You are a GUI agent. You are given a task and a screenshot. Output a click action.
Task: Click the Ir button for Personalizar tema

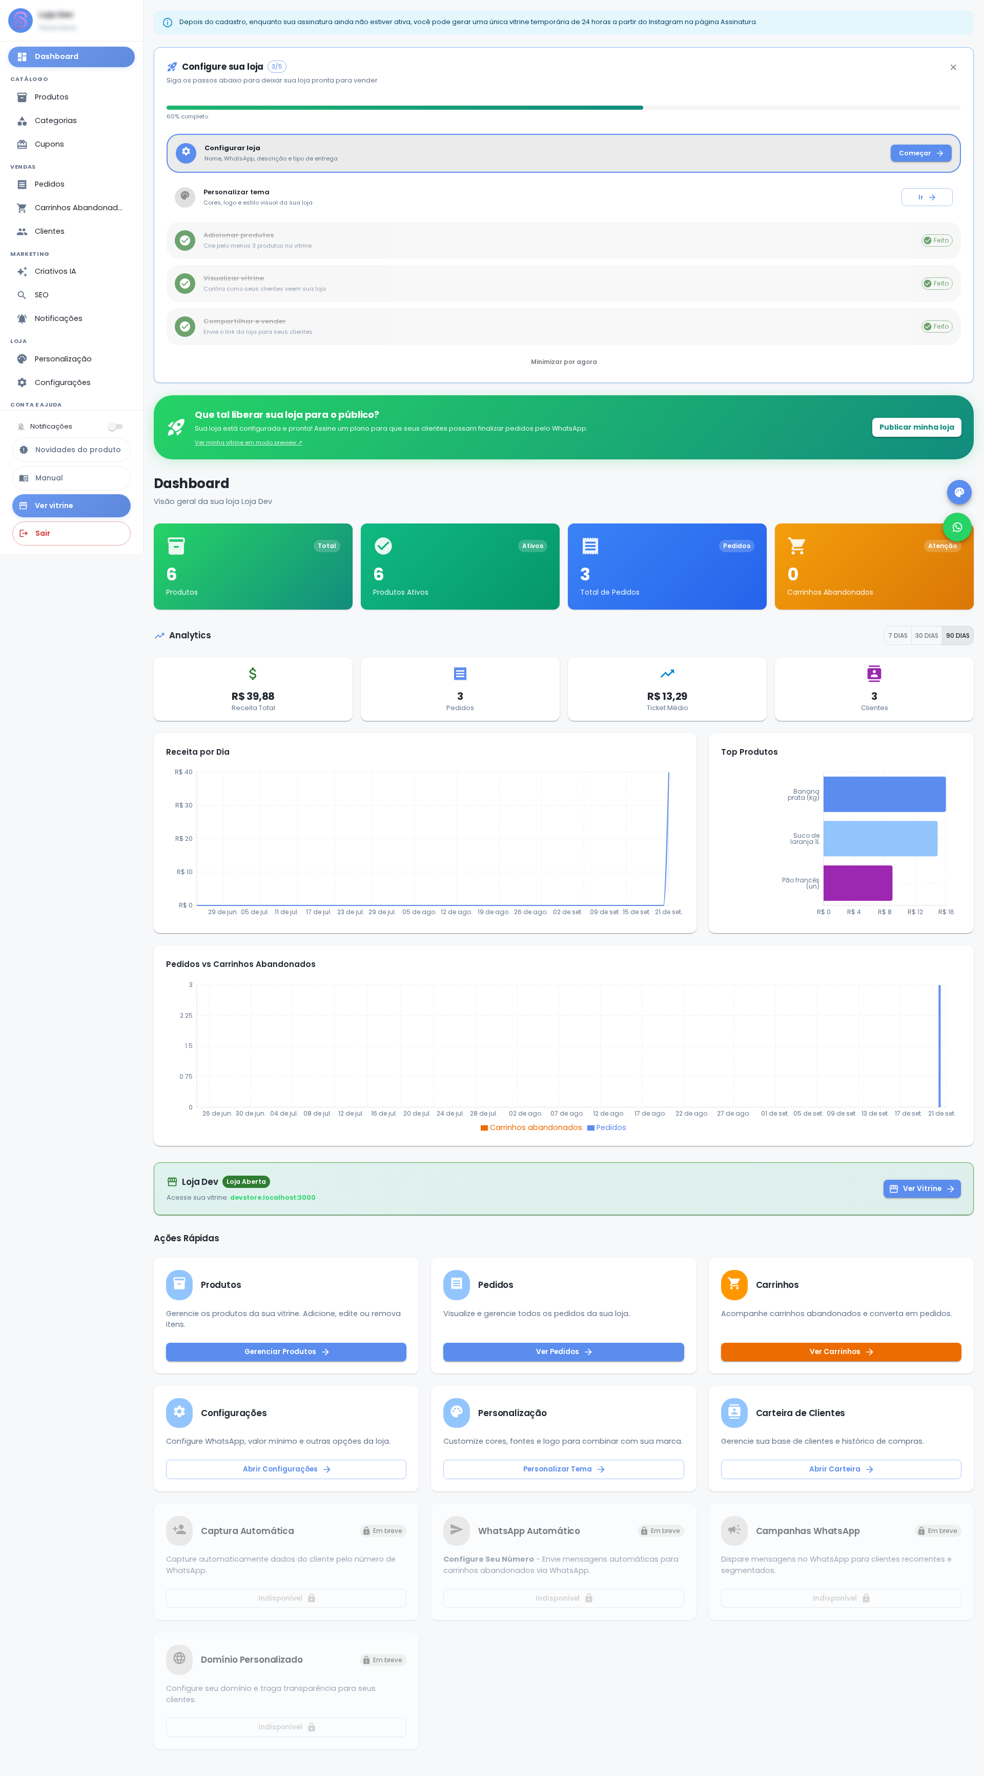pyautogui.click(x=927, y=197)
